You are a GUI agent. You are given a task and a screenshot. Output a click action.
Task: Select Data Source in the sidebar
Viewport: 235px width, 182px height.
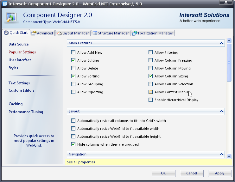pyautogui.click(x=19, y=44)
